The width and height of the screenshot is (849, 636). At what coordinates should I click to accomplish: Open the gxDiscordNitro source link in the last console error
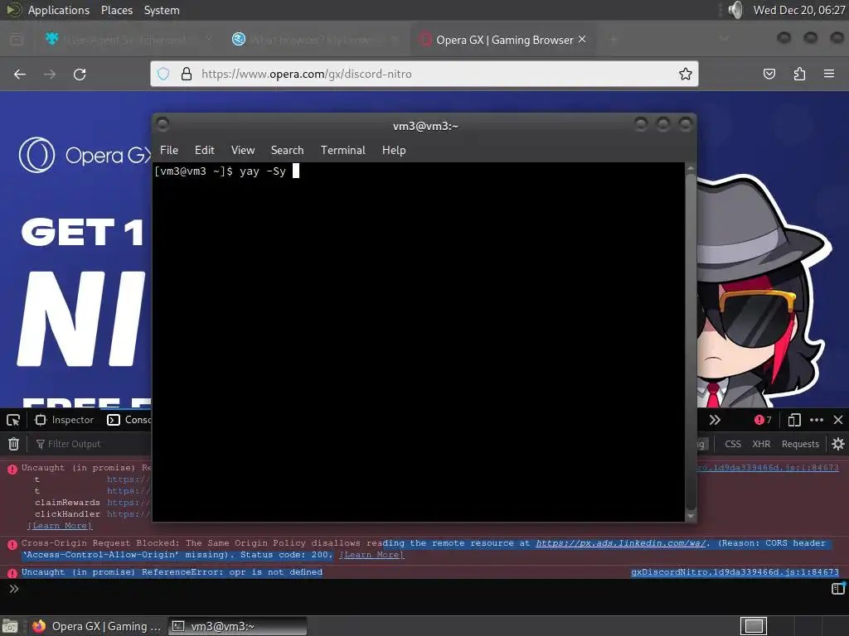[735, 572]
